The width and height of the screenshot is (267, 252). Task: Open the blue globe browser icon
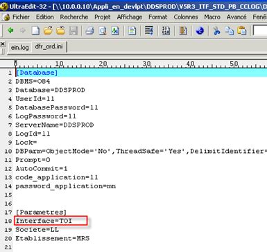[200, 30]
